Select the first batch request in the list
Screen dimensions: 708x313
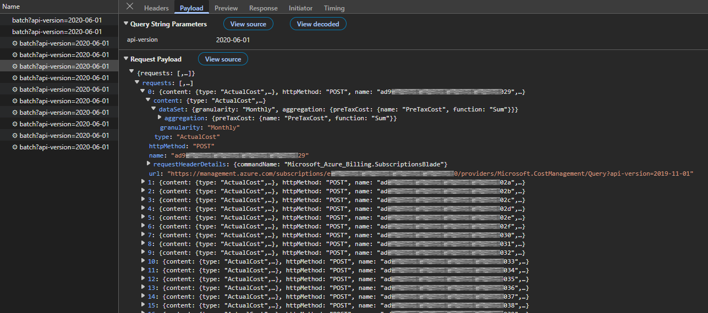click(57, 20)
